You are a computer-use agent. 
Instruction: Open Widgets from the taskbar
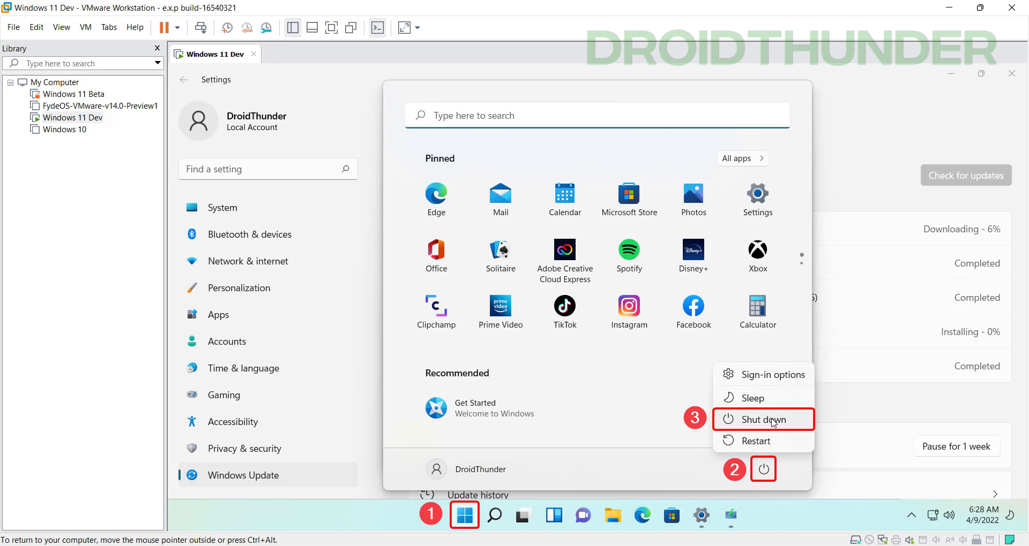(x=554, y=515)
